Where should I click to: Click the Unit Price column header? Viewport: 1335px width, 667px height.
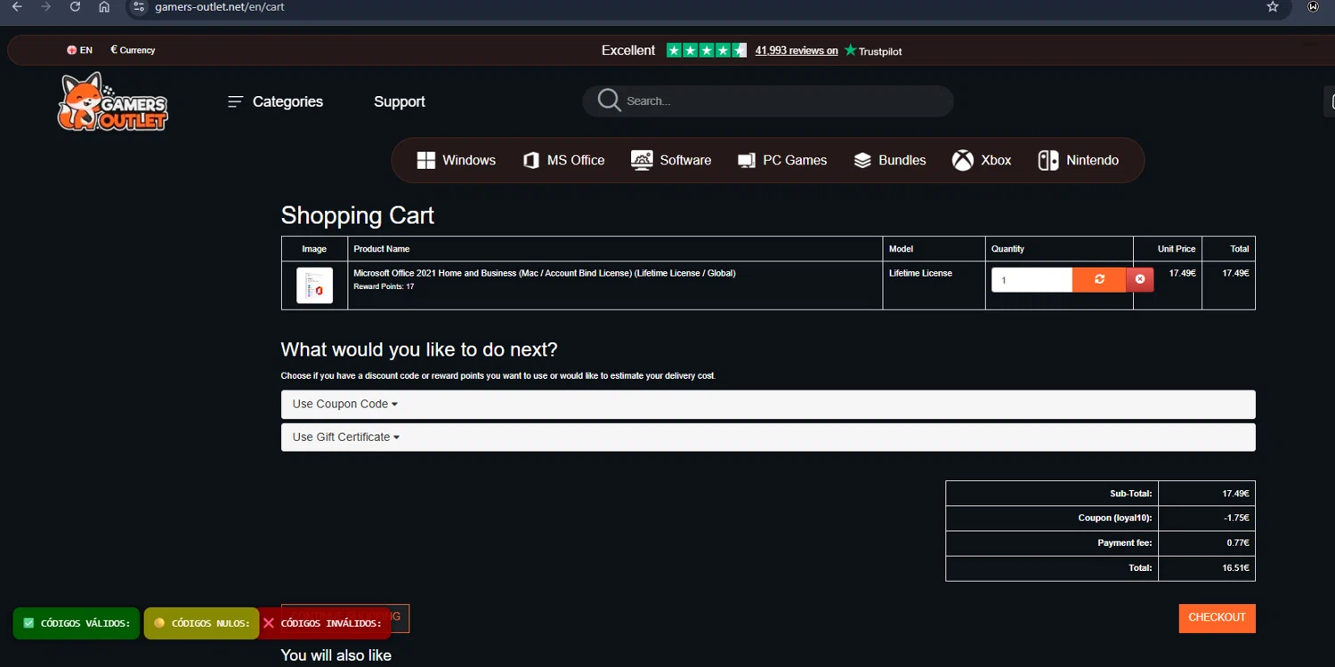click(1177, 249)
